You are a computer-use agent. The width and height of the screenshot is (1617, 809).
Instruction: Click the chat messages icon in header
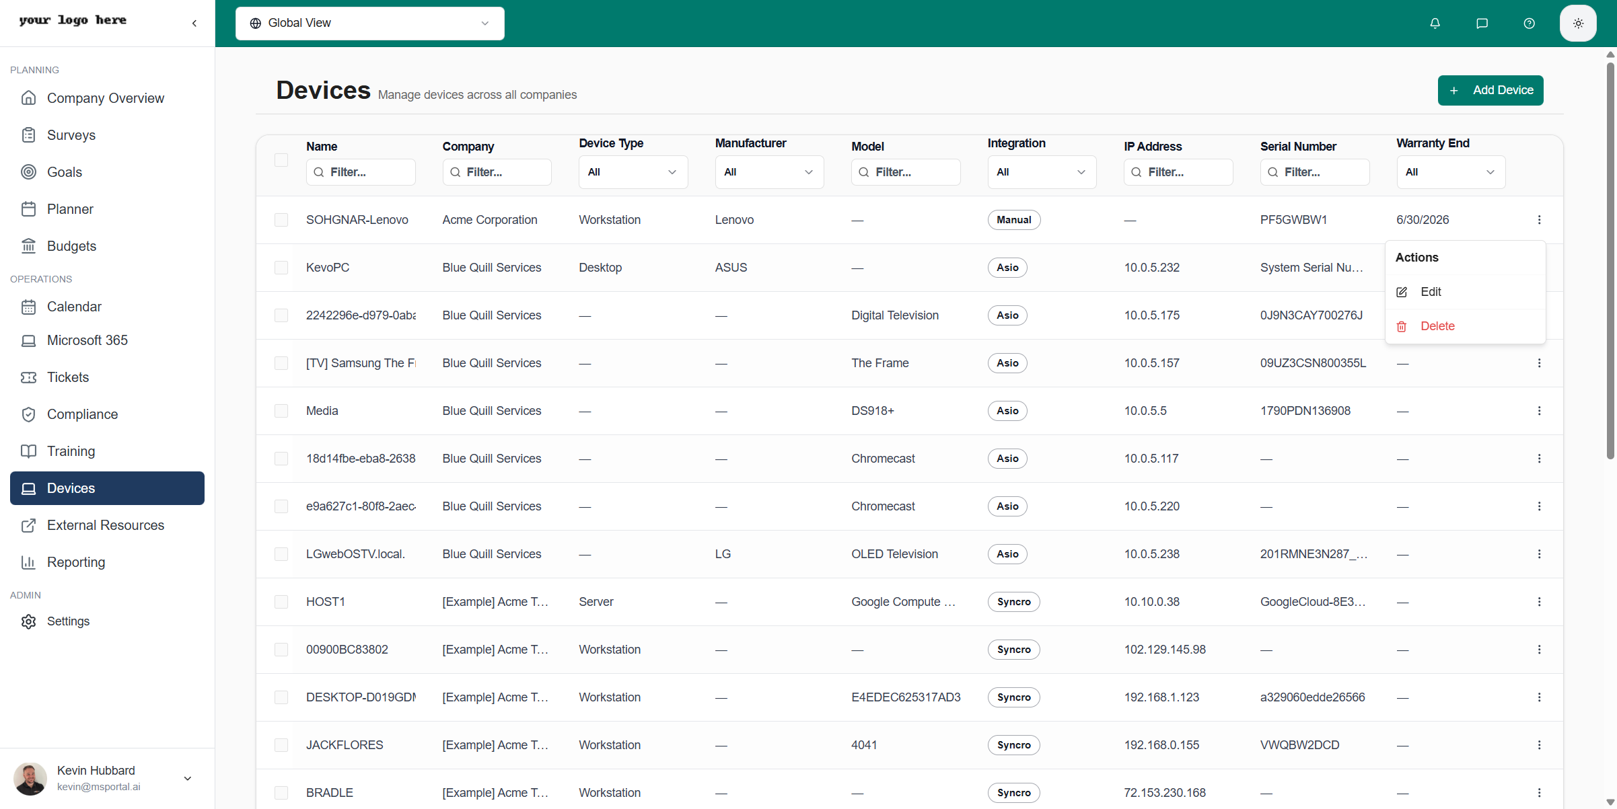1482,24
